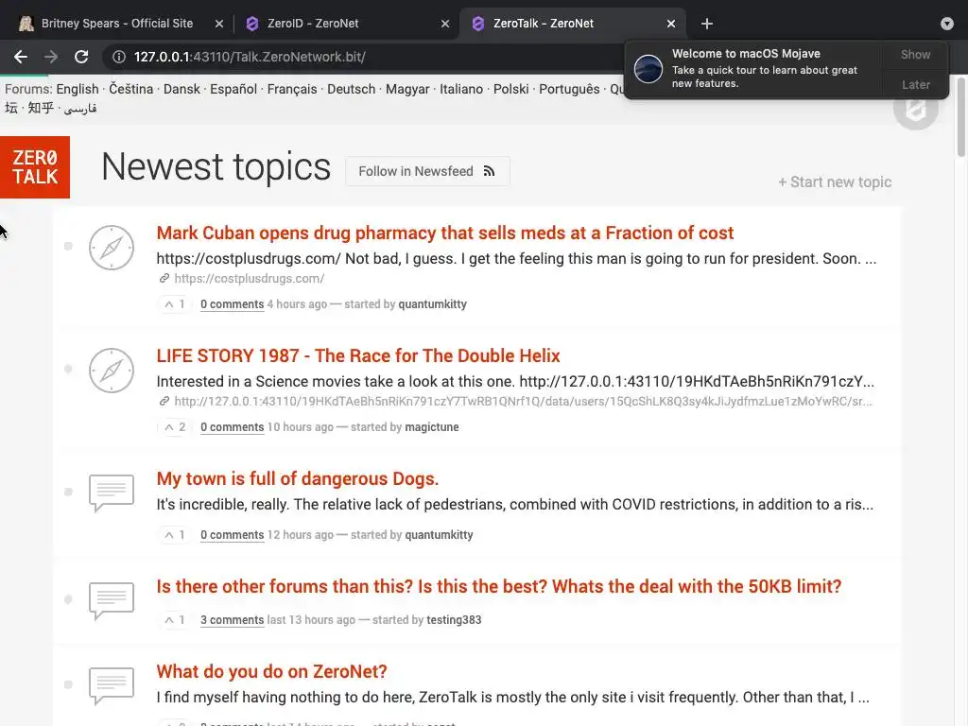Click Show on the macOS Mojave notification
The height and width of the screenshot is (726, 968).
[x=914, y=55]
